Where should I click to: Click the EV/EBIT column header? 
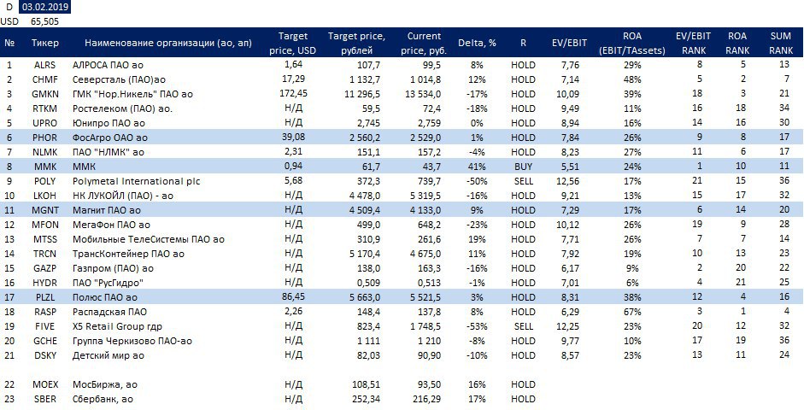tap(570, 43)
